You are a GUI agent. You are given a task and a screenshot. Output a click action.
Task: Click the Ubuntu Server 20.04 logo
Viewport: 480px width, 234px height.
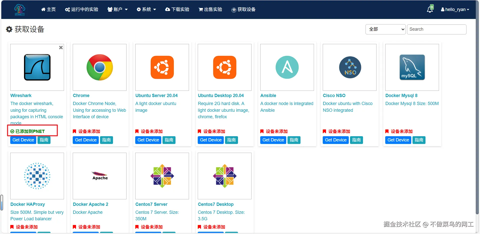[x=162, y=67]
